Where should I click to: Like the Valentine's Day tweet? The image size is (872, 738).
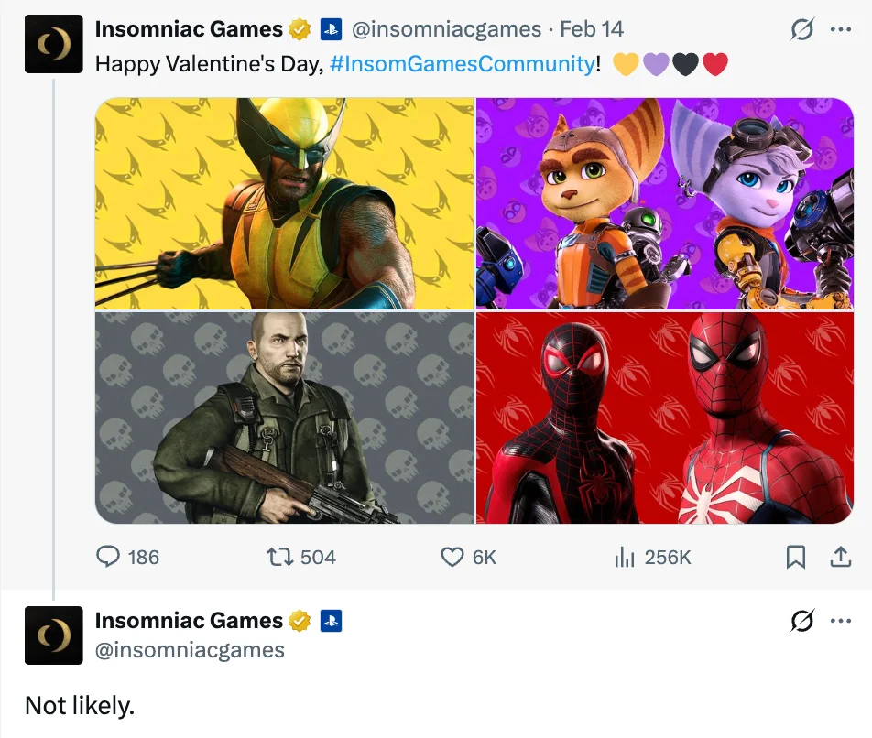452,557
